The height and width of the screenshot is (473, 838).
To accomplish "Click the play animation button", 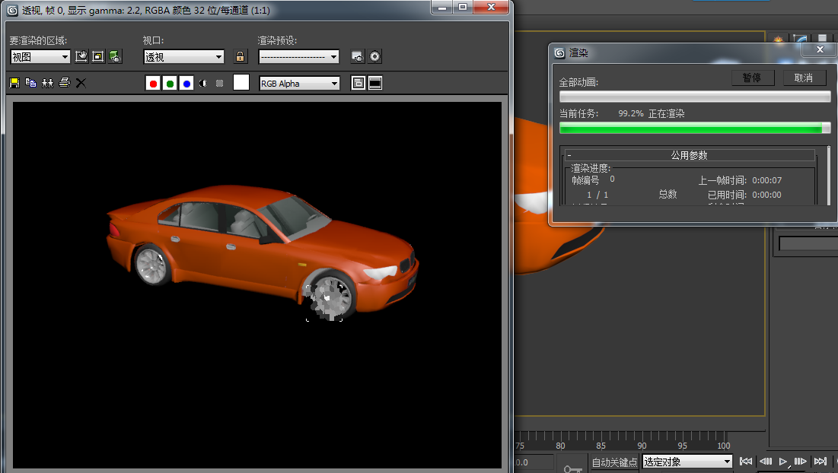I will tap(783, 462).
